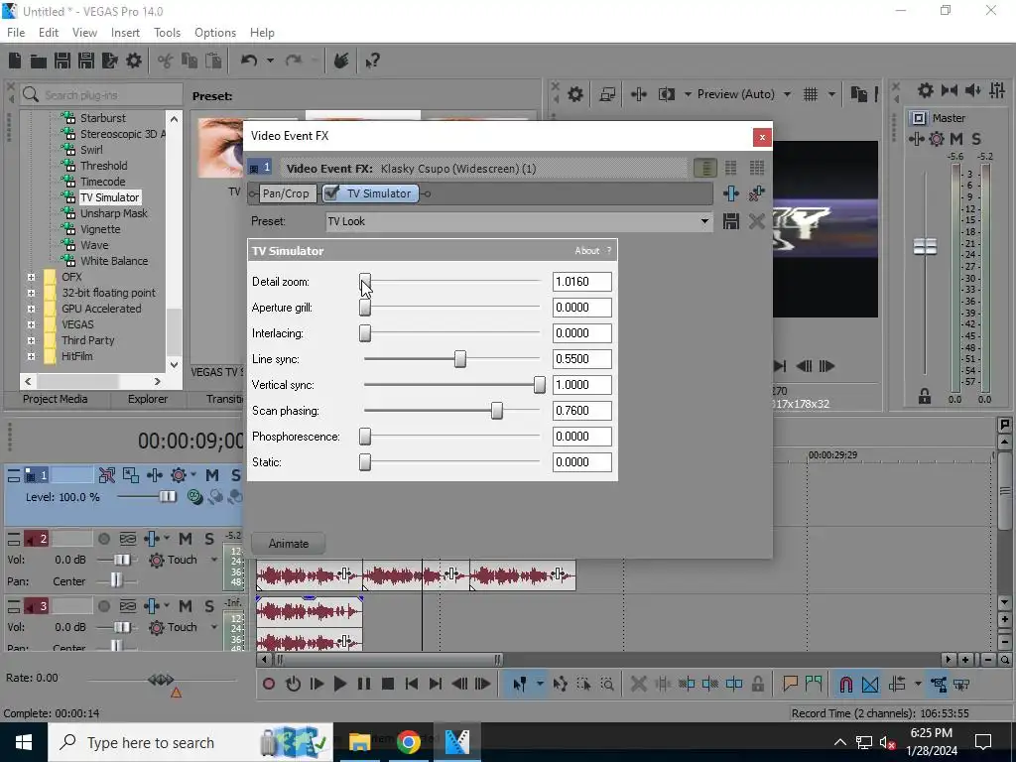Select Pan/Crop in the plug-in chain
Screen dimensions: 1016x762
coord(286,193)
